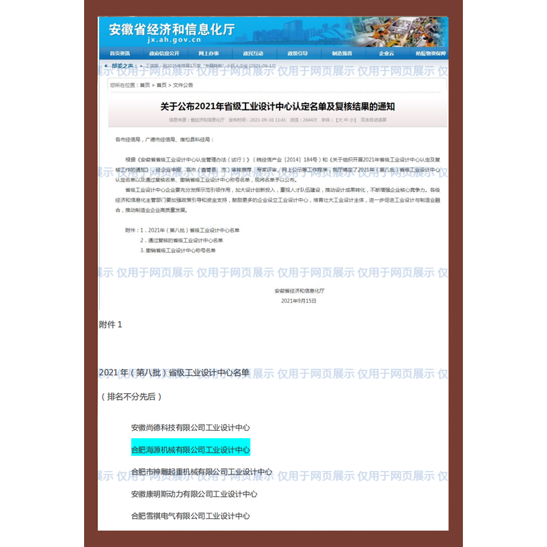Click the highlighted 合肥海源机械有限公司 entry
The image size is (547, 547).
[x=191, y=450]
